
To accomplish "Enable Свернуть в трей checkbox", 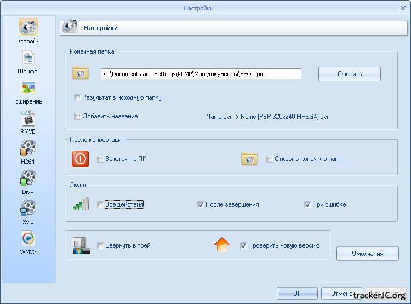I will (x=100, y=246).
